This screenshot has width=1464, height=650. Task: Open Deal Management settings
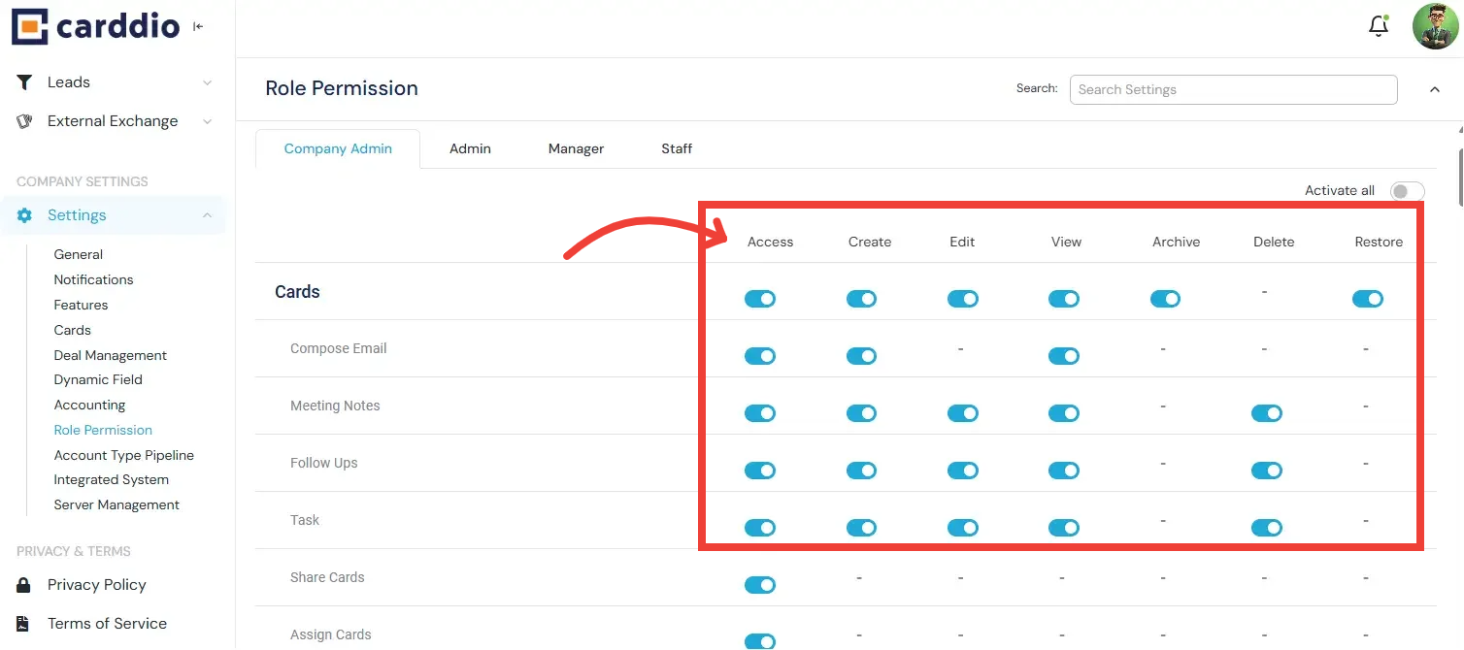coord(110,354)
